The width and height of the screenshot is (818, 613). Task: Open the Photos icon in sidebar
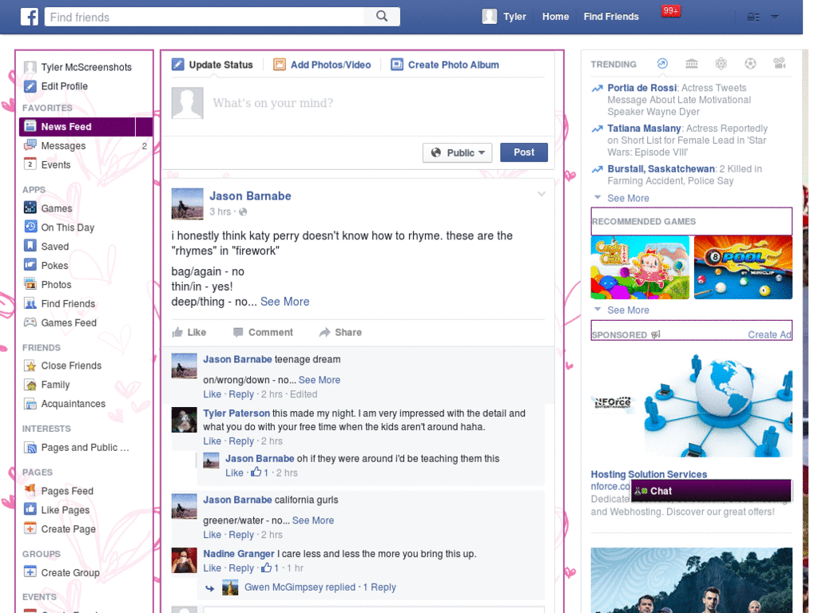[30, 284]
